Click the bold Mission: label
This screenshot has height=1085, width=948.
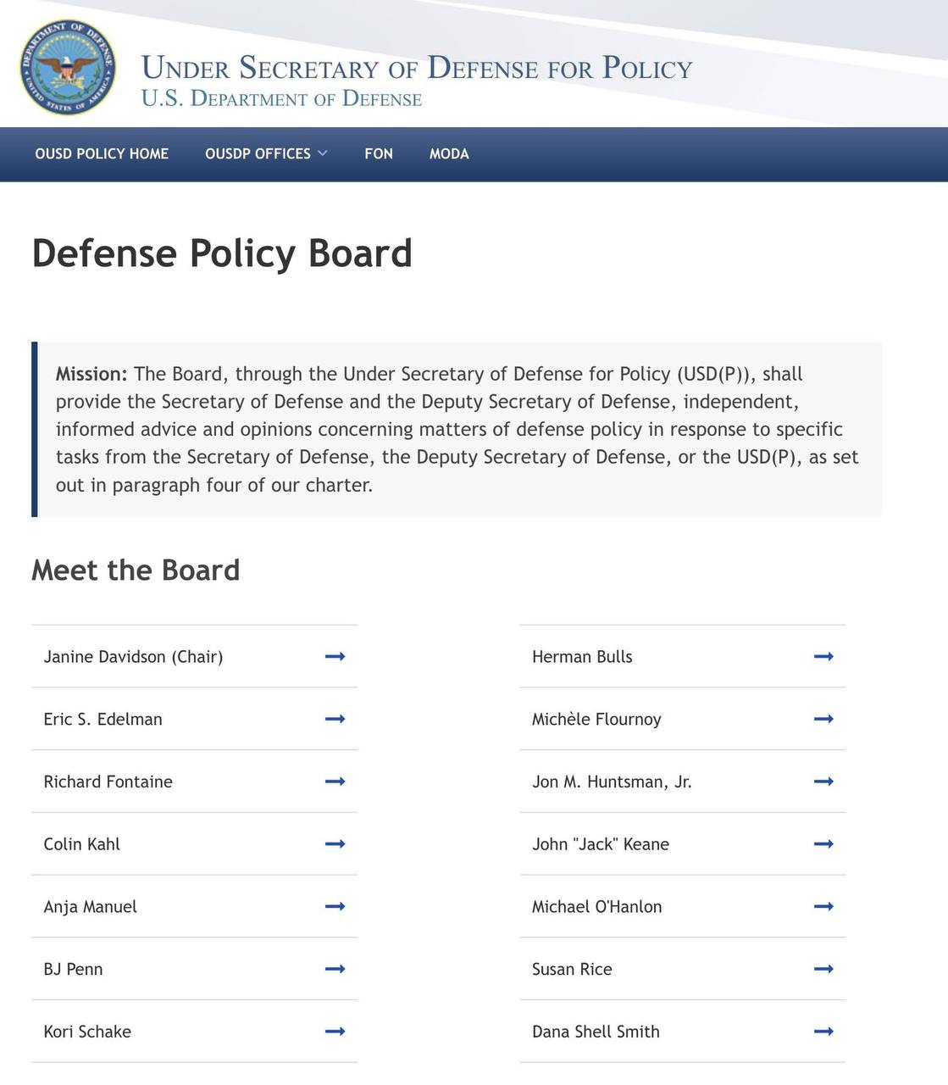point(91,374)
